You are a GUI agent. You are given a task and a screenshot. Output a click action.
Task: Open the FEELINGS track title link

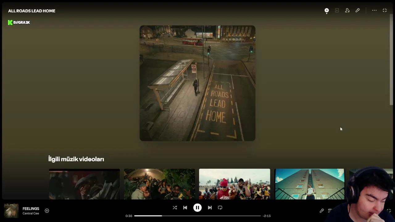point(31,209)
